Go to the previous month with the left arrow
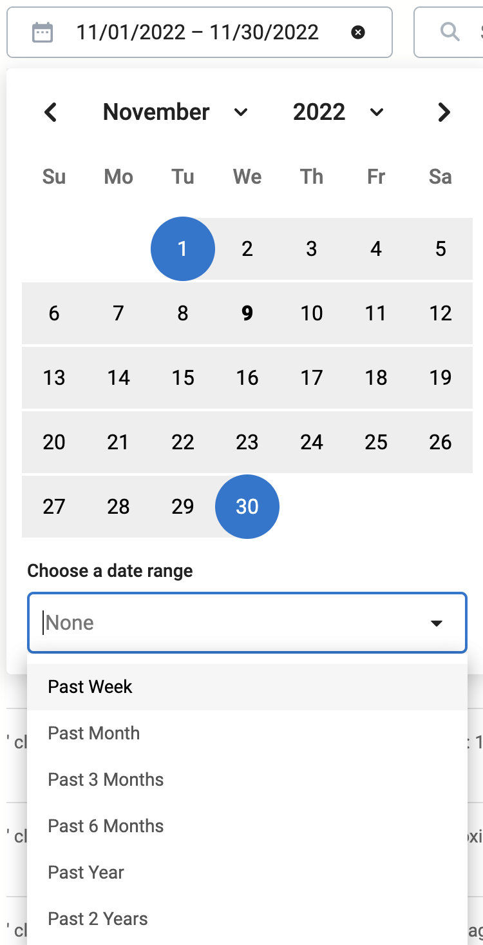The height and width of the screenshot is (945, 483). click(x=51, y=112)
